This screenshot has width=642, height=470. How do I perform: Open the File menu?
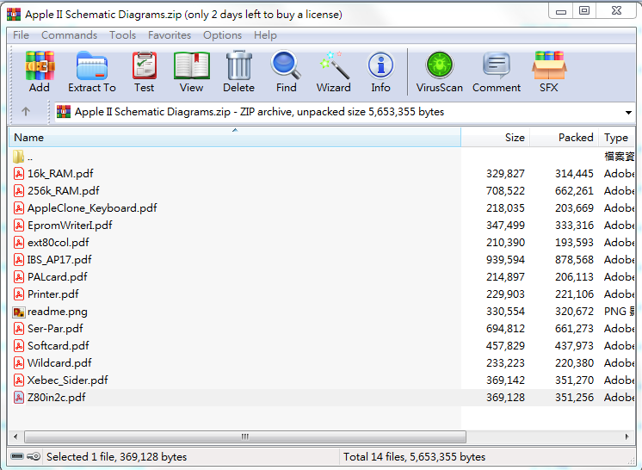[x=21, y=35]
